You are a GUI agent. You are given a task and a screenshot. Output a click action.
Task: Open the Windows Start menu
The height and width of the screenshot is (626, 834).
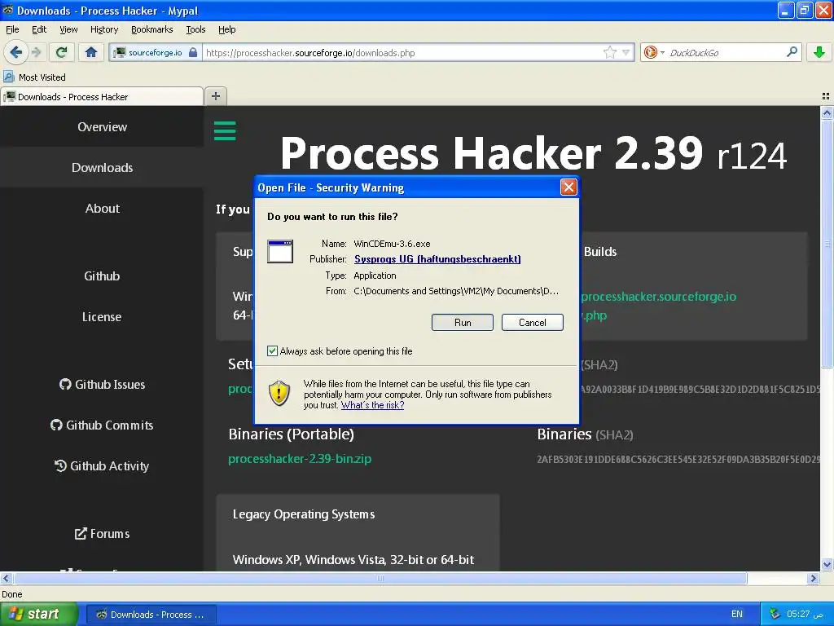tap(38, 615)
